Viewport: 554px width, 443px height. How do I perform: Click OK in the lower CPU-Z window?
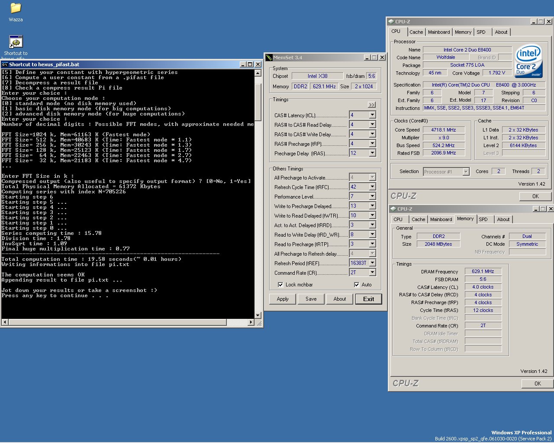pyautogui.click(x=538, y=383)
